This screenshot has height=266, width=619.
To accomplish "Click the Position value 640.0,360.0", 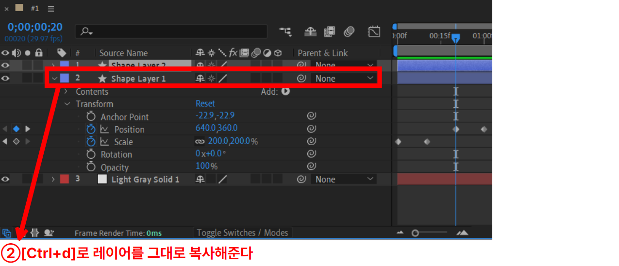I will click(217, 128).
